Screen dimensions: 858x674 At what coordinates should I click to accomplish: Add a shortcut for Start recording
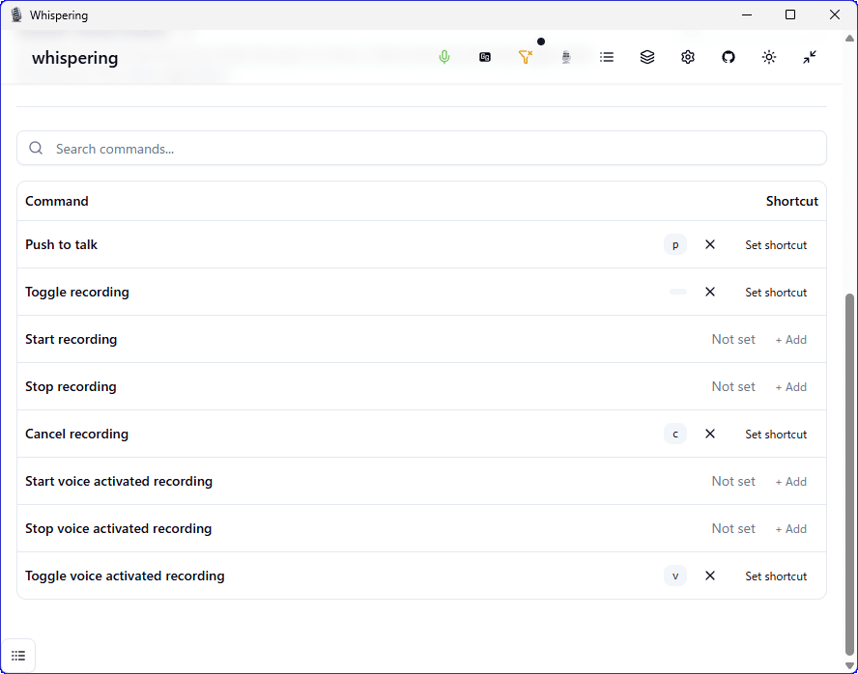tap(790, 339)
